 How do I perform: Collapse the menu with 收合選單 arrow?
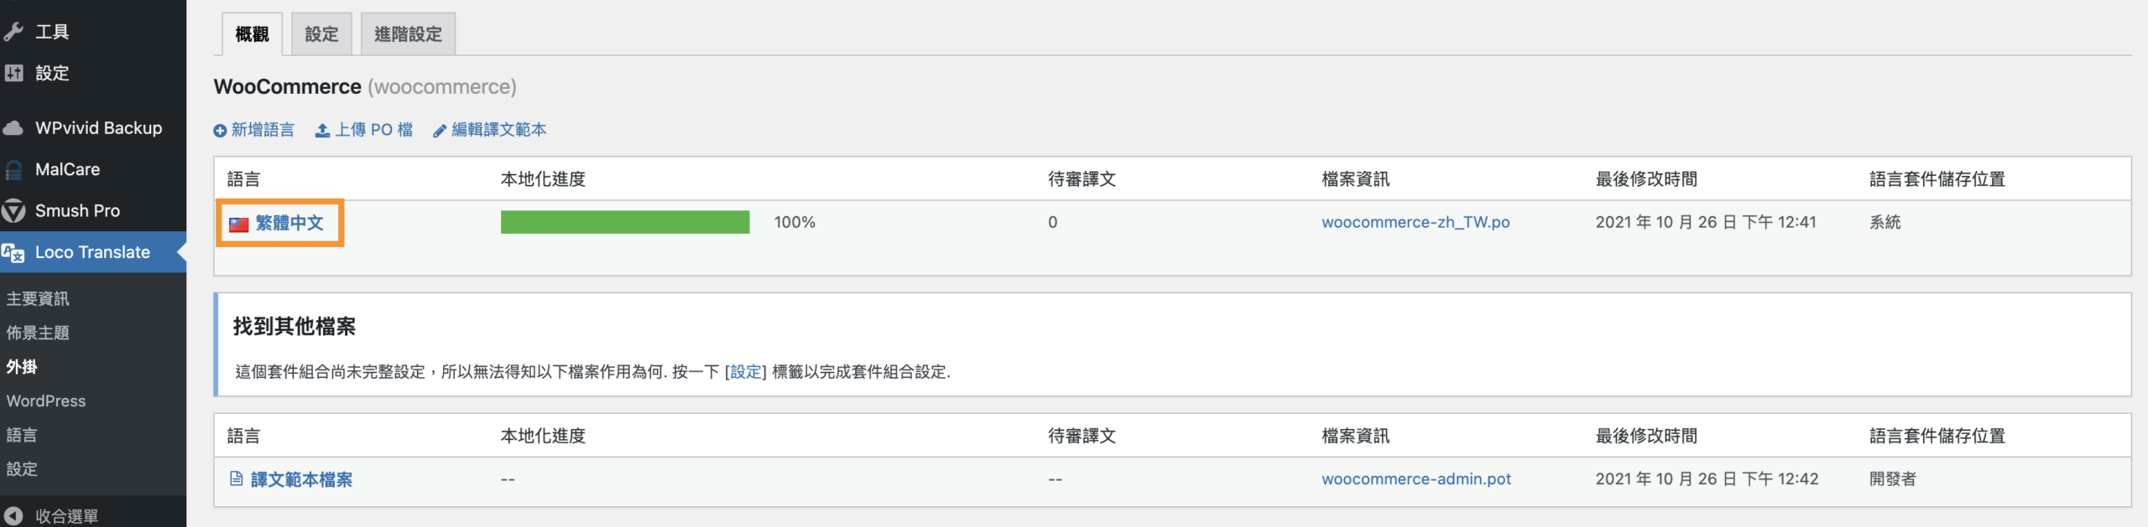tap(13, 516)
